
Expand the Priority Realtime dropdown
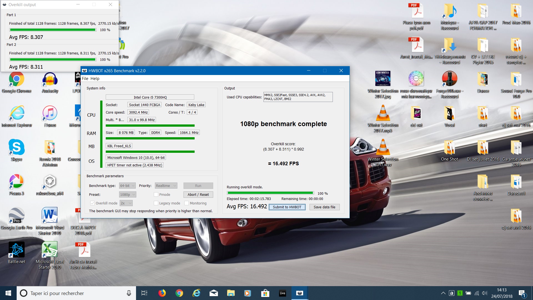(x=166, y=186)
